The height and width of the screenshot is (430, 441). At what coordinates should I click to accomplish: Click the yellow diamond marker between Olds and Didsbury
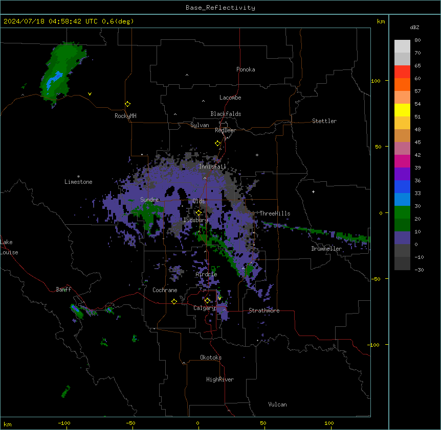tap(199, 212)
